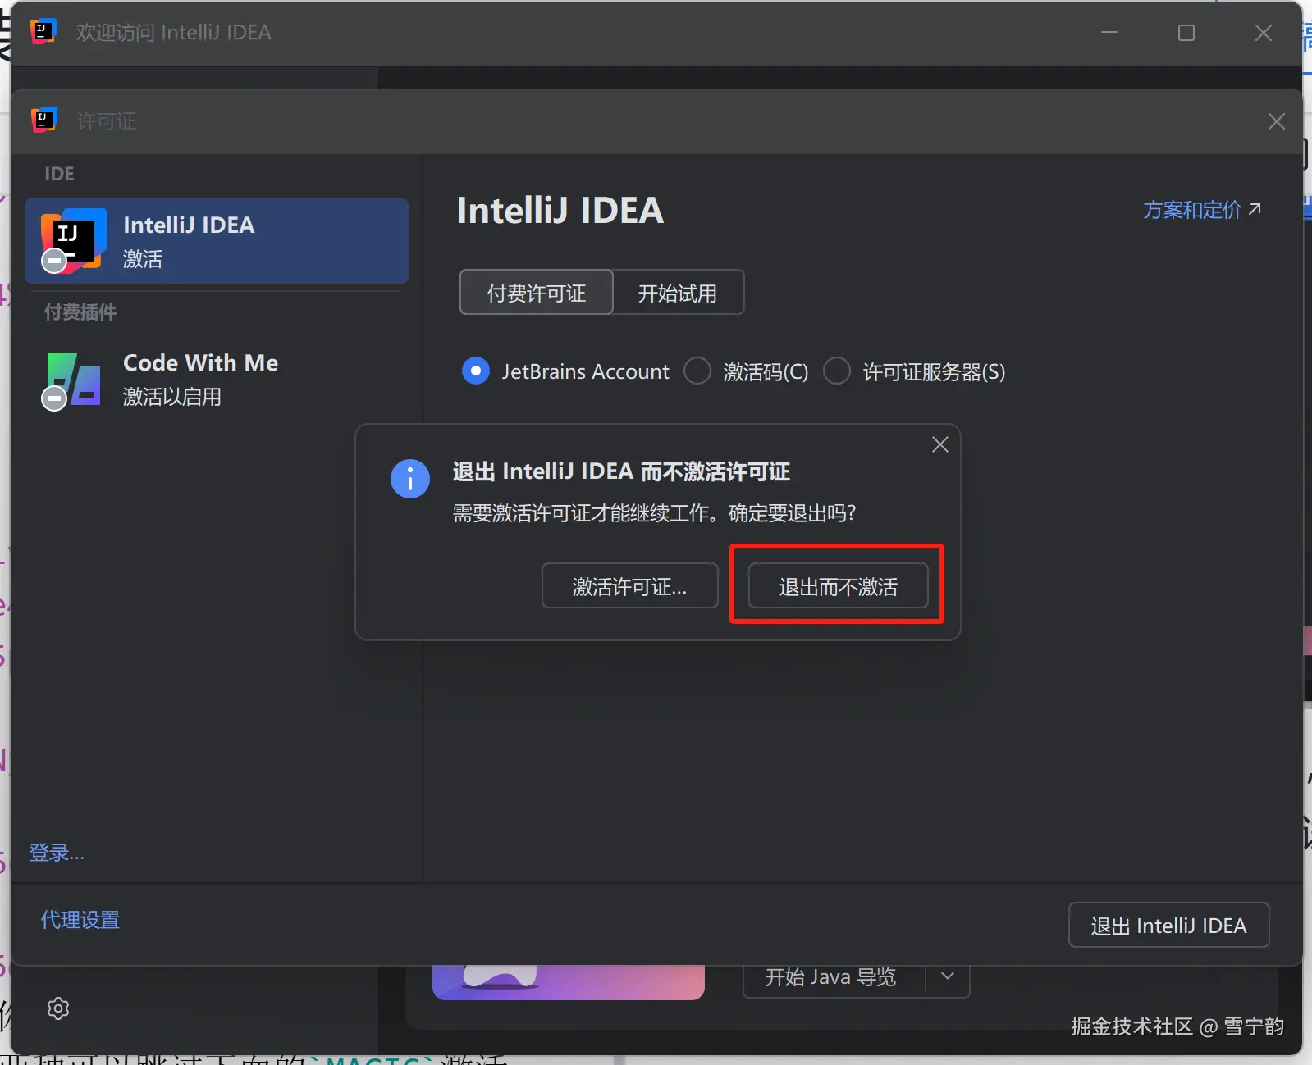Close the exit confirmation popup with X

click(940, 444)
